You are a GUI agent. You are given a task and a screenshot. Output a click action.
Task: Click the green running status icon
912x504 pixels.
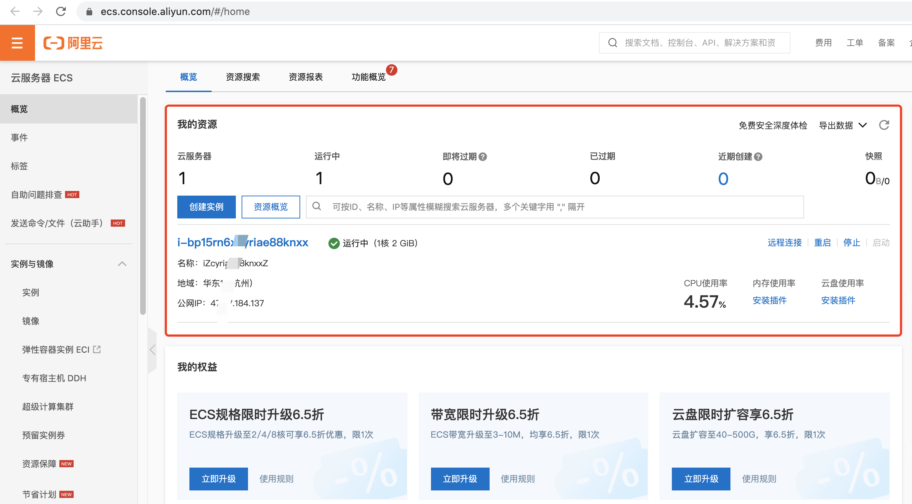(x=334, y=243)
